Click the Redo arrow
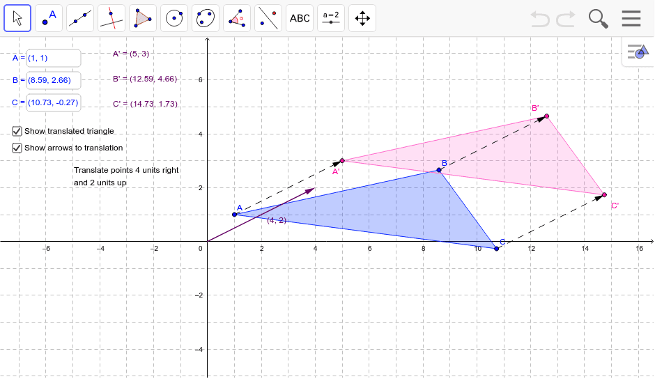655x379 pixels. 566,19
